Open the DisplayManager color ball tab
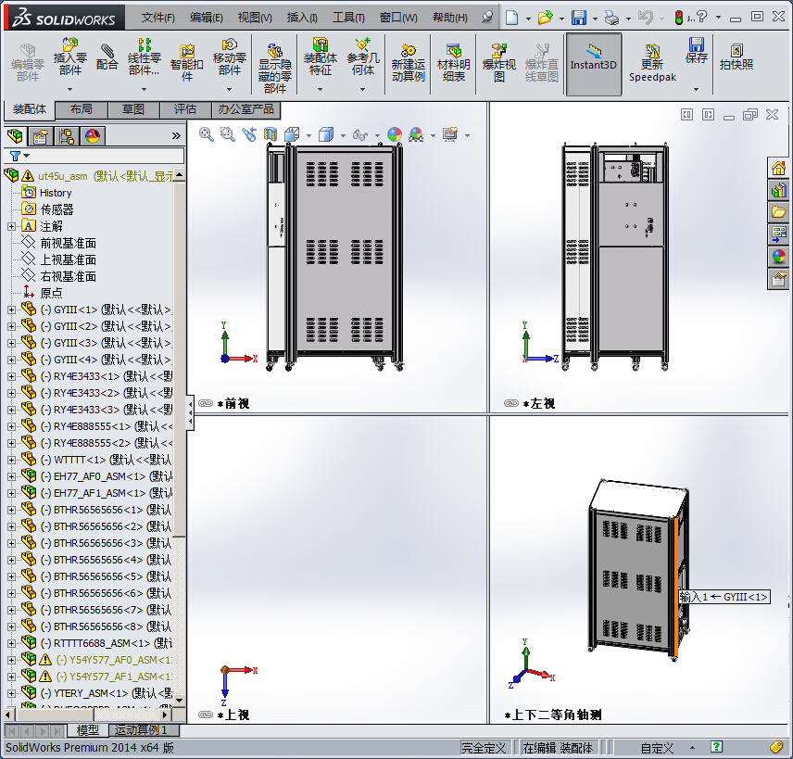Screen dimensions: 793x759 pyautogui.click(x=92, y=136)
